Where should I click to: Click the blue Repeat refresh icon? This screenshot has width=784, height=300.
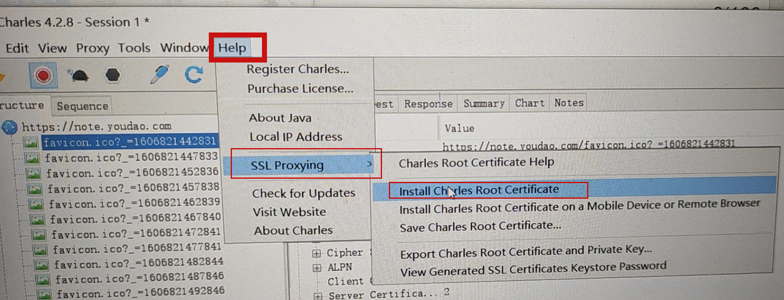pos(194,76)
